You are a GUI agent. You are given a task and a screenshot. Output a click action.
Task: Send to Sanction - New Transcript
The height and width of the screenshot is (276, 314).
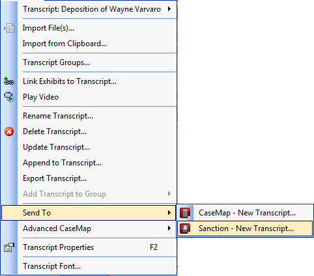coord(245,228)
